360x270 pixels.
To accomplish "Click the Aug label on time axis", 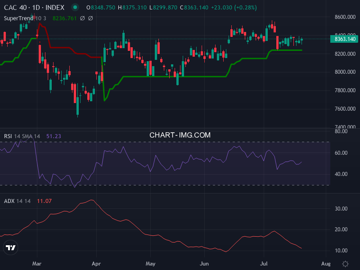I will click(326, 264).
